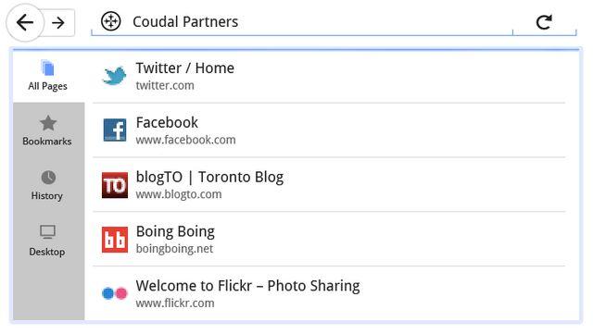Viewport: 593px width, 334px height.
Task: Click the Boing Boing bb favicon
Action: tap(115, 239)
